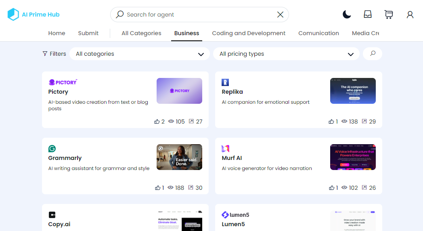
Task: Click 'AI-based video creation' description text
Action: click(x=98, y=105)
